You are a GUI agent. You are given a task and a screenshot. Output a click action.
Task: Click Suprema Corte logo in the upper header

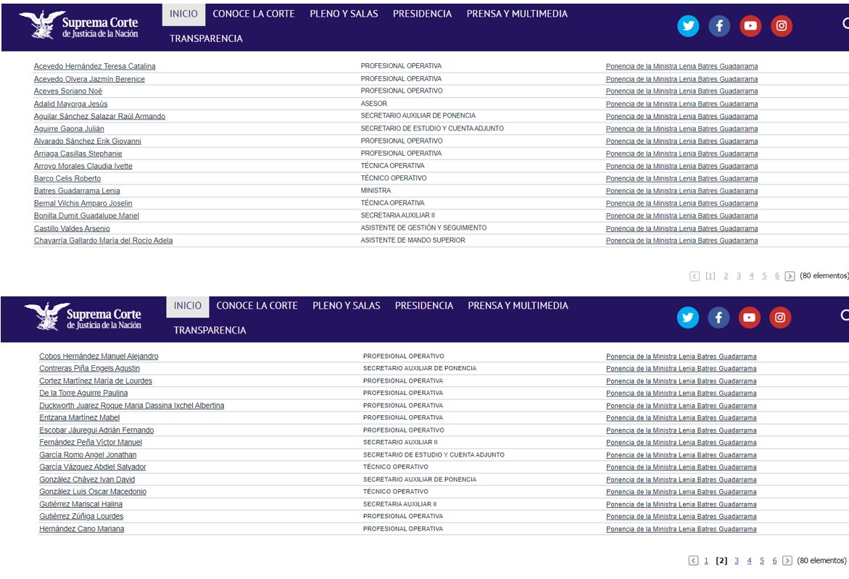pos(78,25)
